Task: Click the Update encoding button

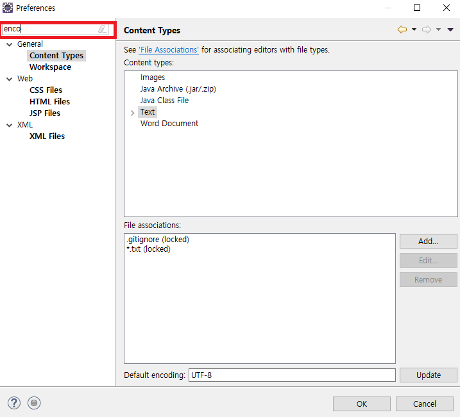Action: coord(428,375)
